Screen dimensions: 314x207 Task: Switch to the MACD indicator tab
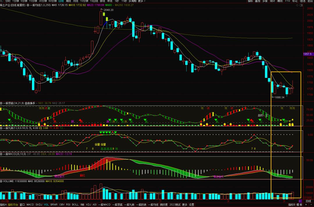pos(30,205)
